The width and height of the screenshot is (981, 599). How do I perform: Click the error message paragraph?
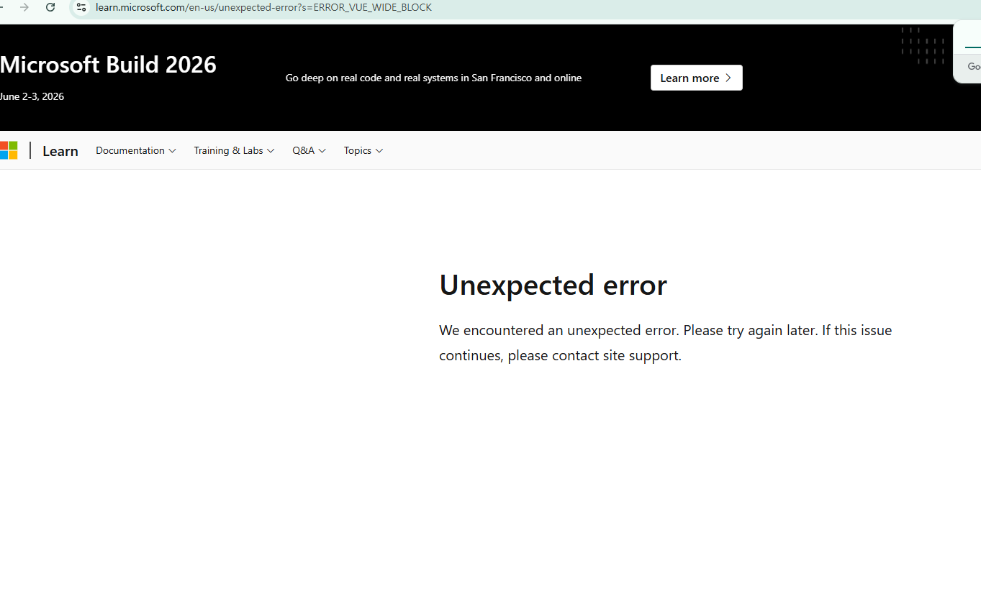666,343
